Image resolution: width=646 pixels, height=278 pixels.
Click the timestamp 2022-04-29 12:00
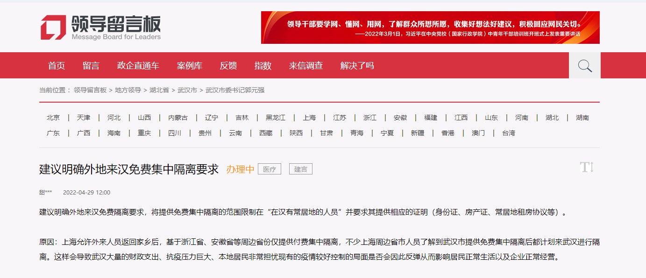click(x=87, y=192)
